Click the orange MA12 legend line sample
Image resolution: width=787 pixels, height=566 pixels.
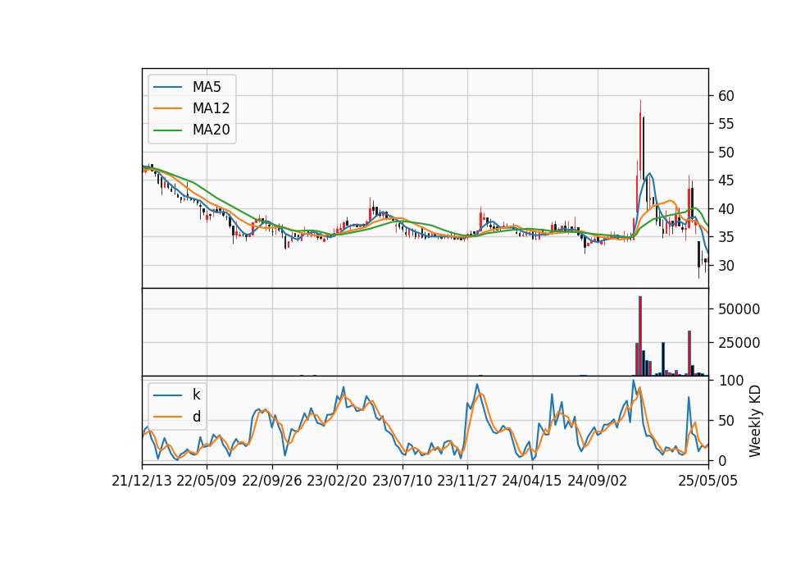(x=167, y=108)
